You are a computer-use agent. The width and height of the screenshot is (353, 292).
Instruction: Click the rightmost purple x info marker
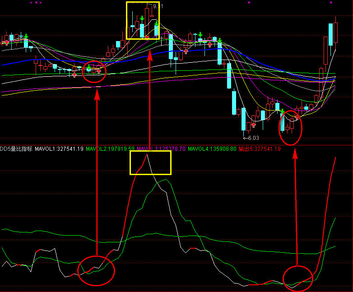(x=331, y=2)
